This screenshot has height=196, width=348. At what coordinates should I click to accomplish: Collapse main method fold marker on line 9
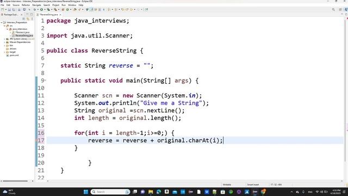(45, 81)
